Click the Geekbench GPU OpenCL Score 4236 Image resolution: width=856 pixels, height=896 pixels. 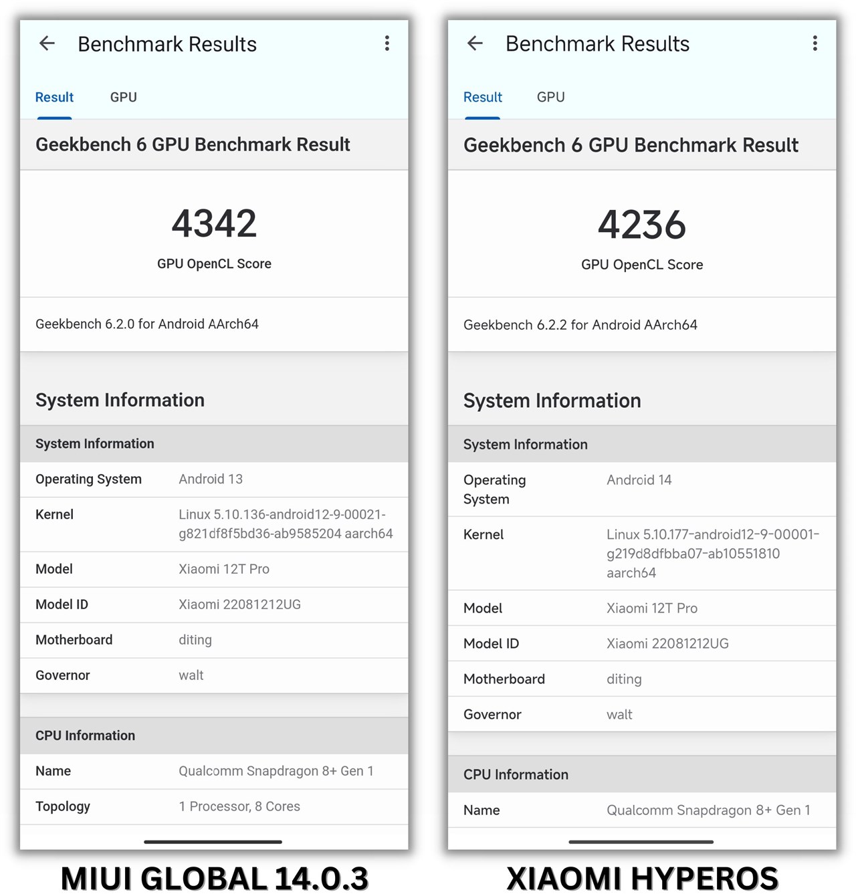[641, 225]
